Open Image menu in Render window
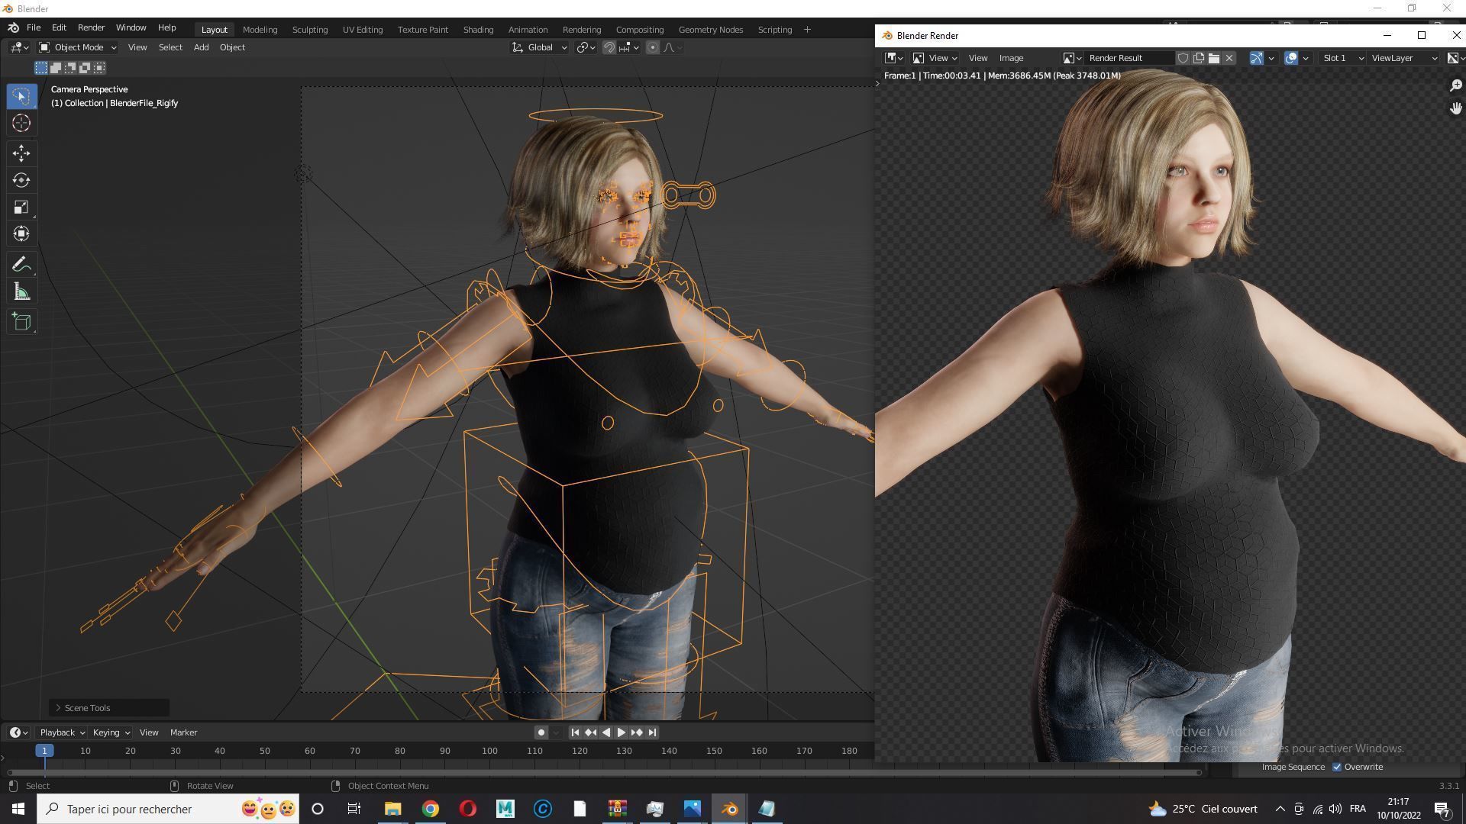The image size is (1466, 824). 1011,58
